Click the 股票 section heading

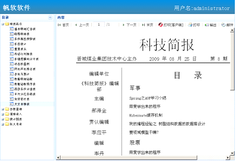[x=135, y=143]
